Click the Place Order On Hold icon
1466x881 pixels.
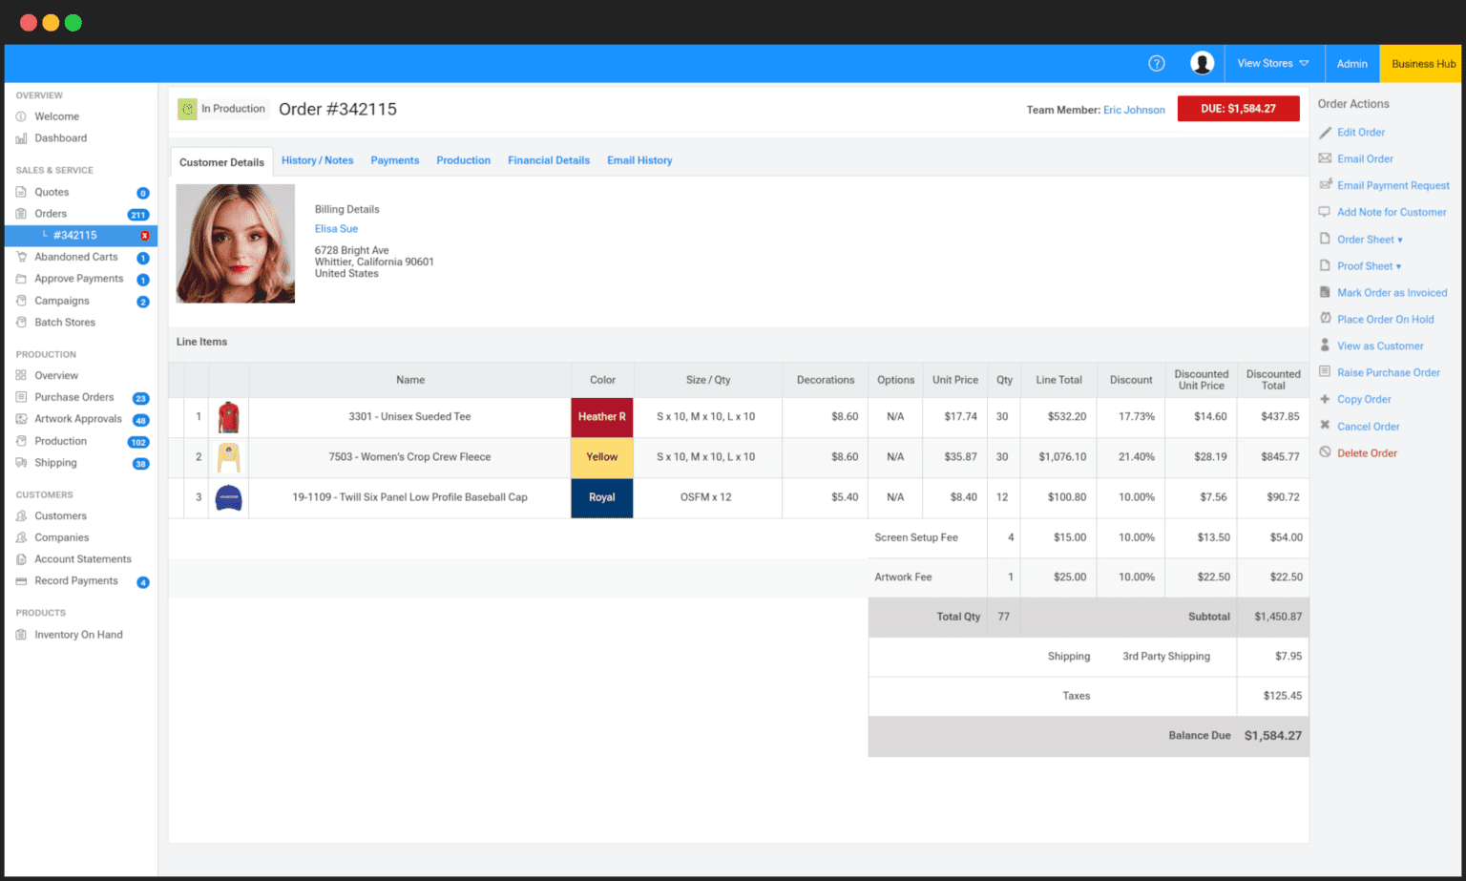1325,319
